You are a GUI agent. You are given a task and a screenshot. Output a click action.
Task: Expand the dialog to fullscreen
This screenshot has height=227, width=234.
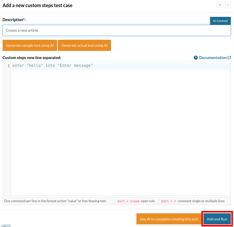click(220, 5)
